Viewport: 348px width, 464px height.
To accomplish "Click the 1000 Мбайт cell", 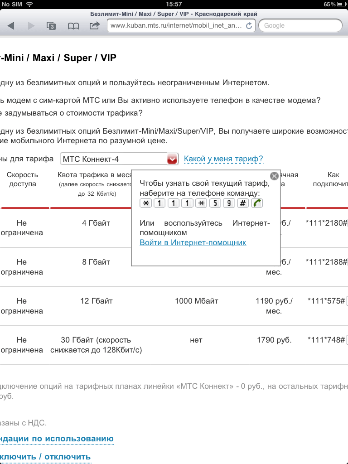I will coord(196,301).
